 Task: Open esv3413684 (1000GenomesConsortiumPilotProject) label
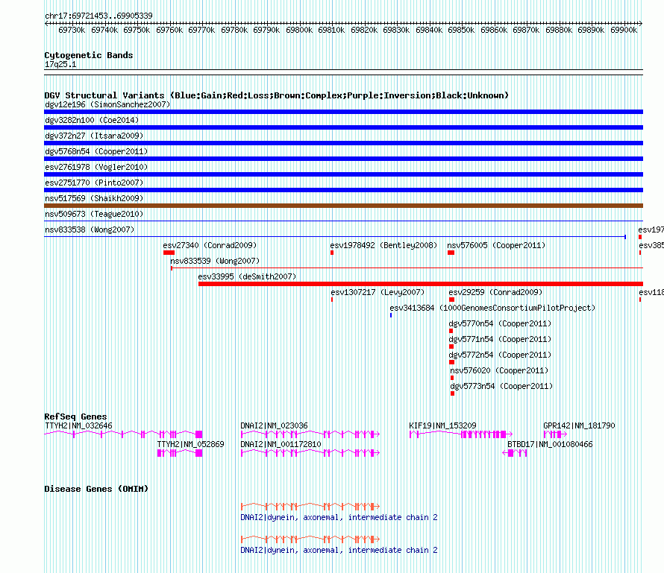point(492,308)
